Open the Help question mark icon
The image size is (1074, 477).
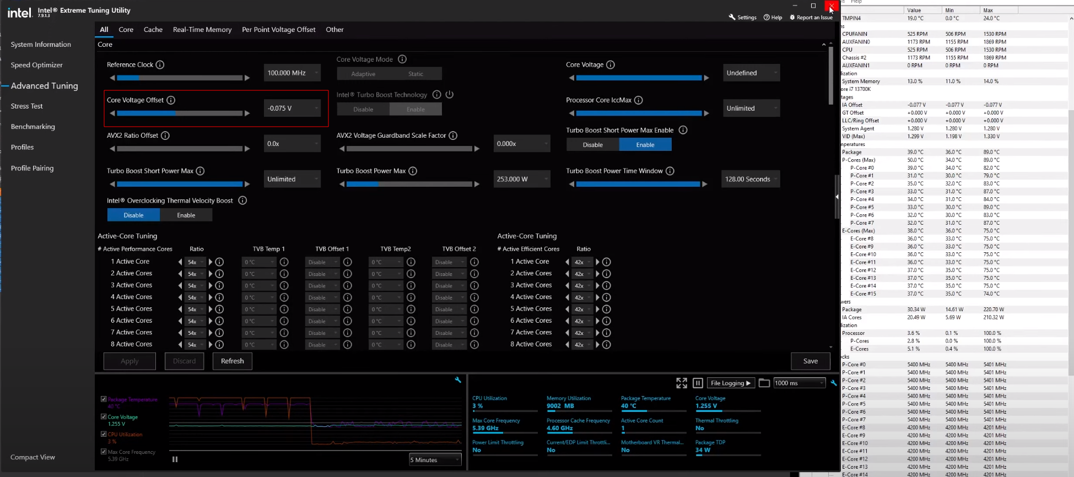click(767, 18)
